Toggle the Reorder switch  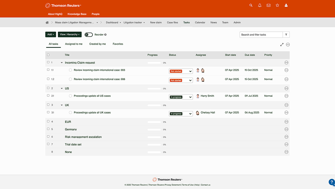[88, 35]
